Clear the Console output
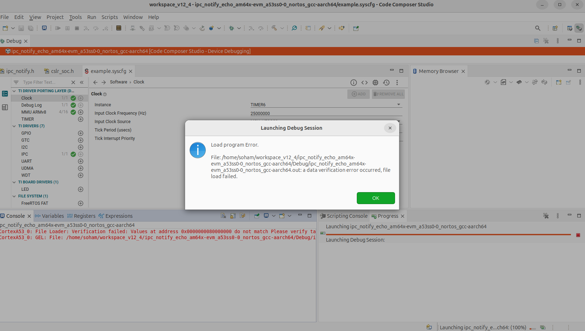The image size is (585, 331). tap(223, 216)
